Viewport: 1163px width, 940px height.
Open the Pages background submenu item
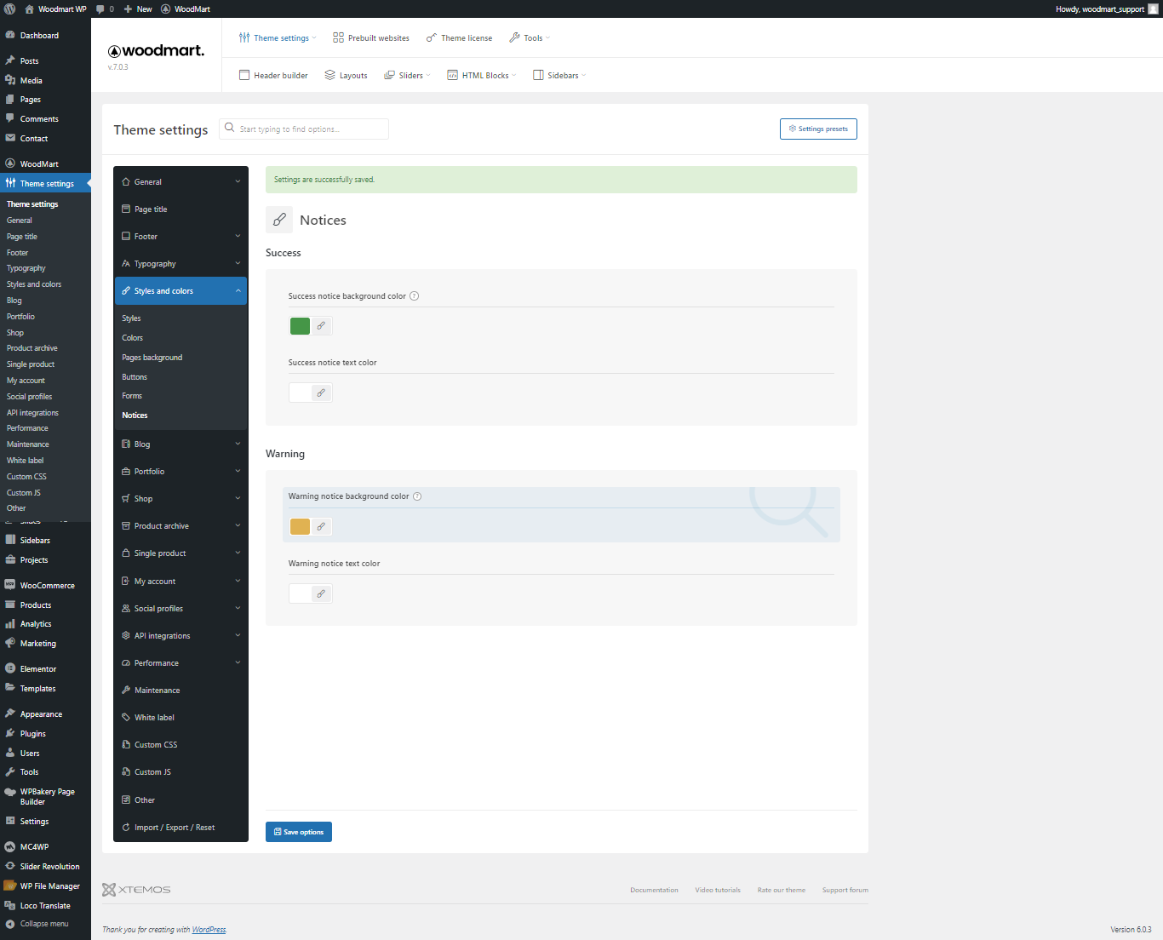(152, 358)
